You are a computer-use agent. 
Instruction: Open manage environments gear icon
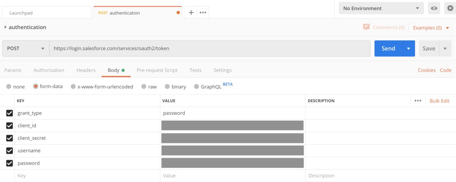pyautogui.click(x=450, y=8)
